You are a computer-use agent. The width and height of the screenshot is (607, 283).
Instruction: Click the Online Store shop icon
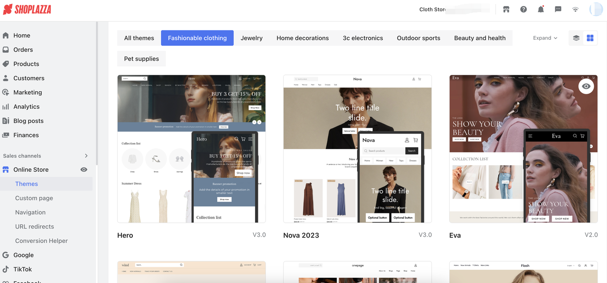6,169
